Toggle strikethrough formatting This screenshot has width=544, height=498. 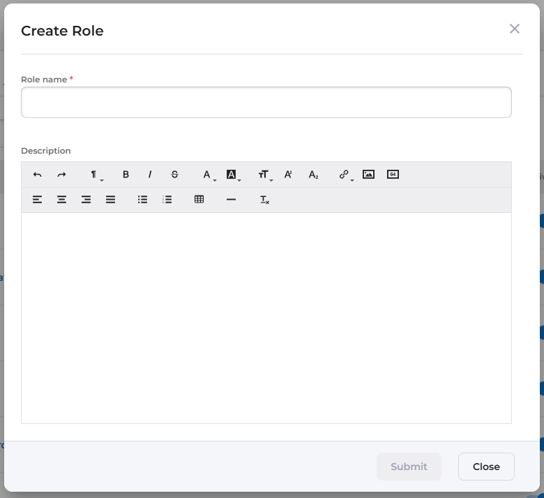[174, 175]
